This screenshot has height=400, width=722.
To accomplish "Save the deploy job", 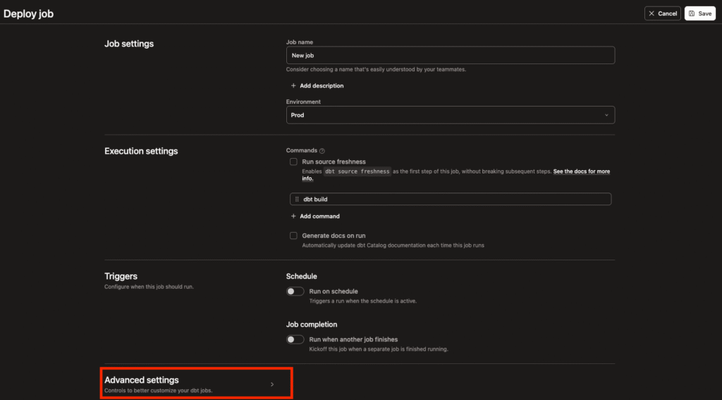I will [699, 13].
